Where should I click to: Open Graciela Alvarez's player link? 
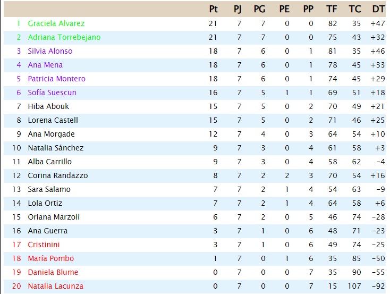click(x=56, y=23)
